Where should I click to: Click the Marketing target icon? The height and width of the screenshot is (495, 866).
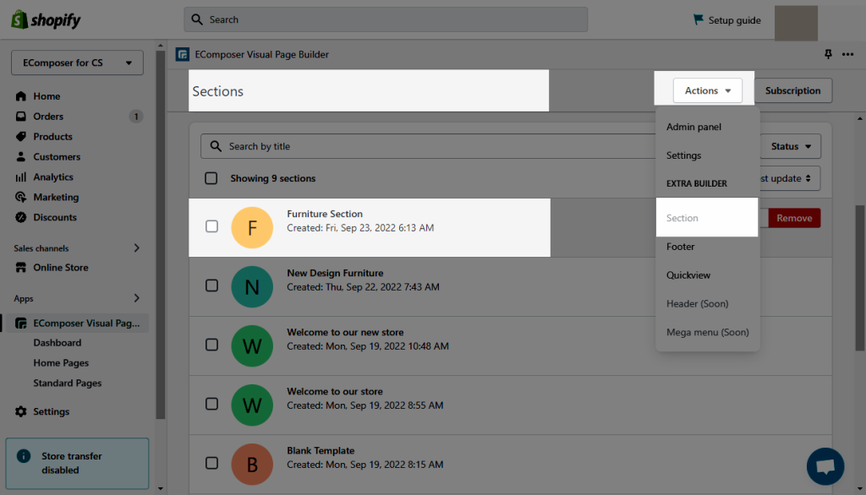coord(21,197)
